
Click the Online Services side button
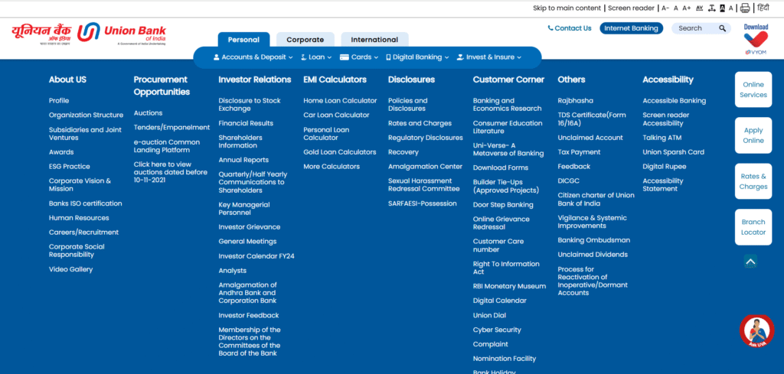(753, 90)
